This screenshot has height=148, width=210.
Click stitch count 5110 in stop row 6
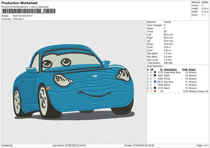160,88
